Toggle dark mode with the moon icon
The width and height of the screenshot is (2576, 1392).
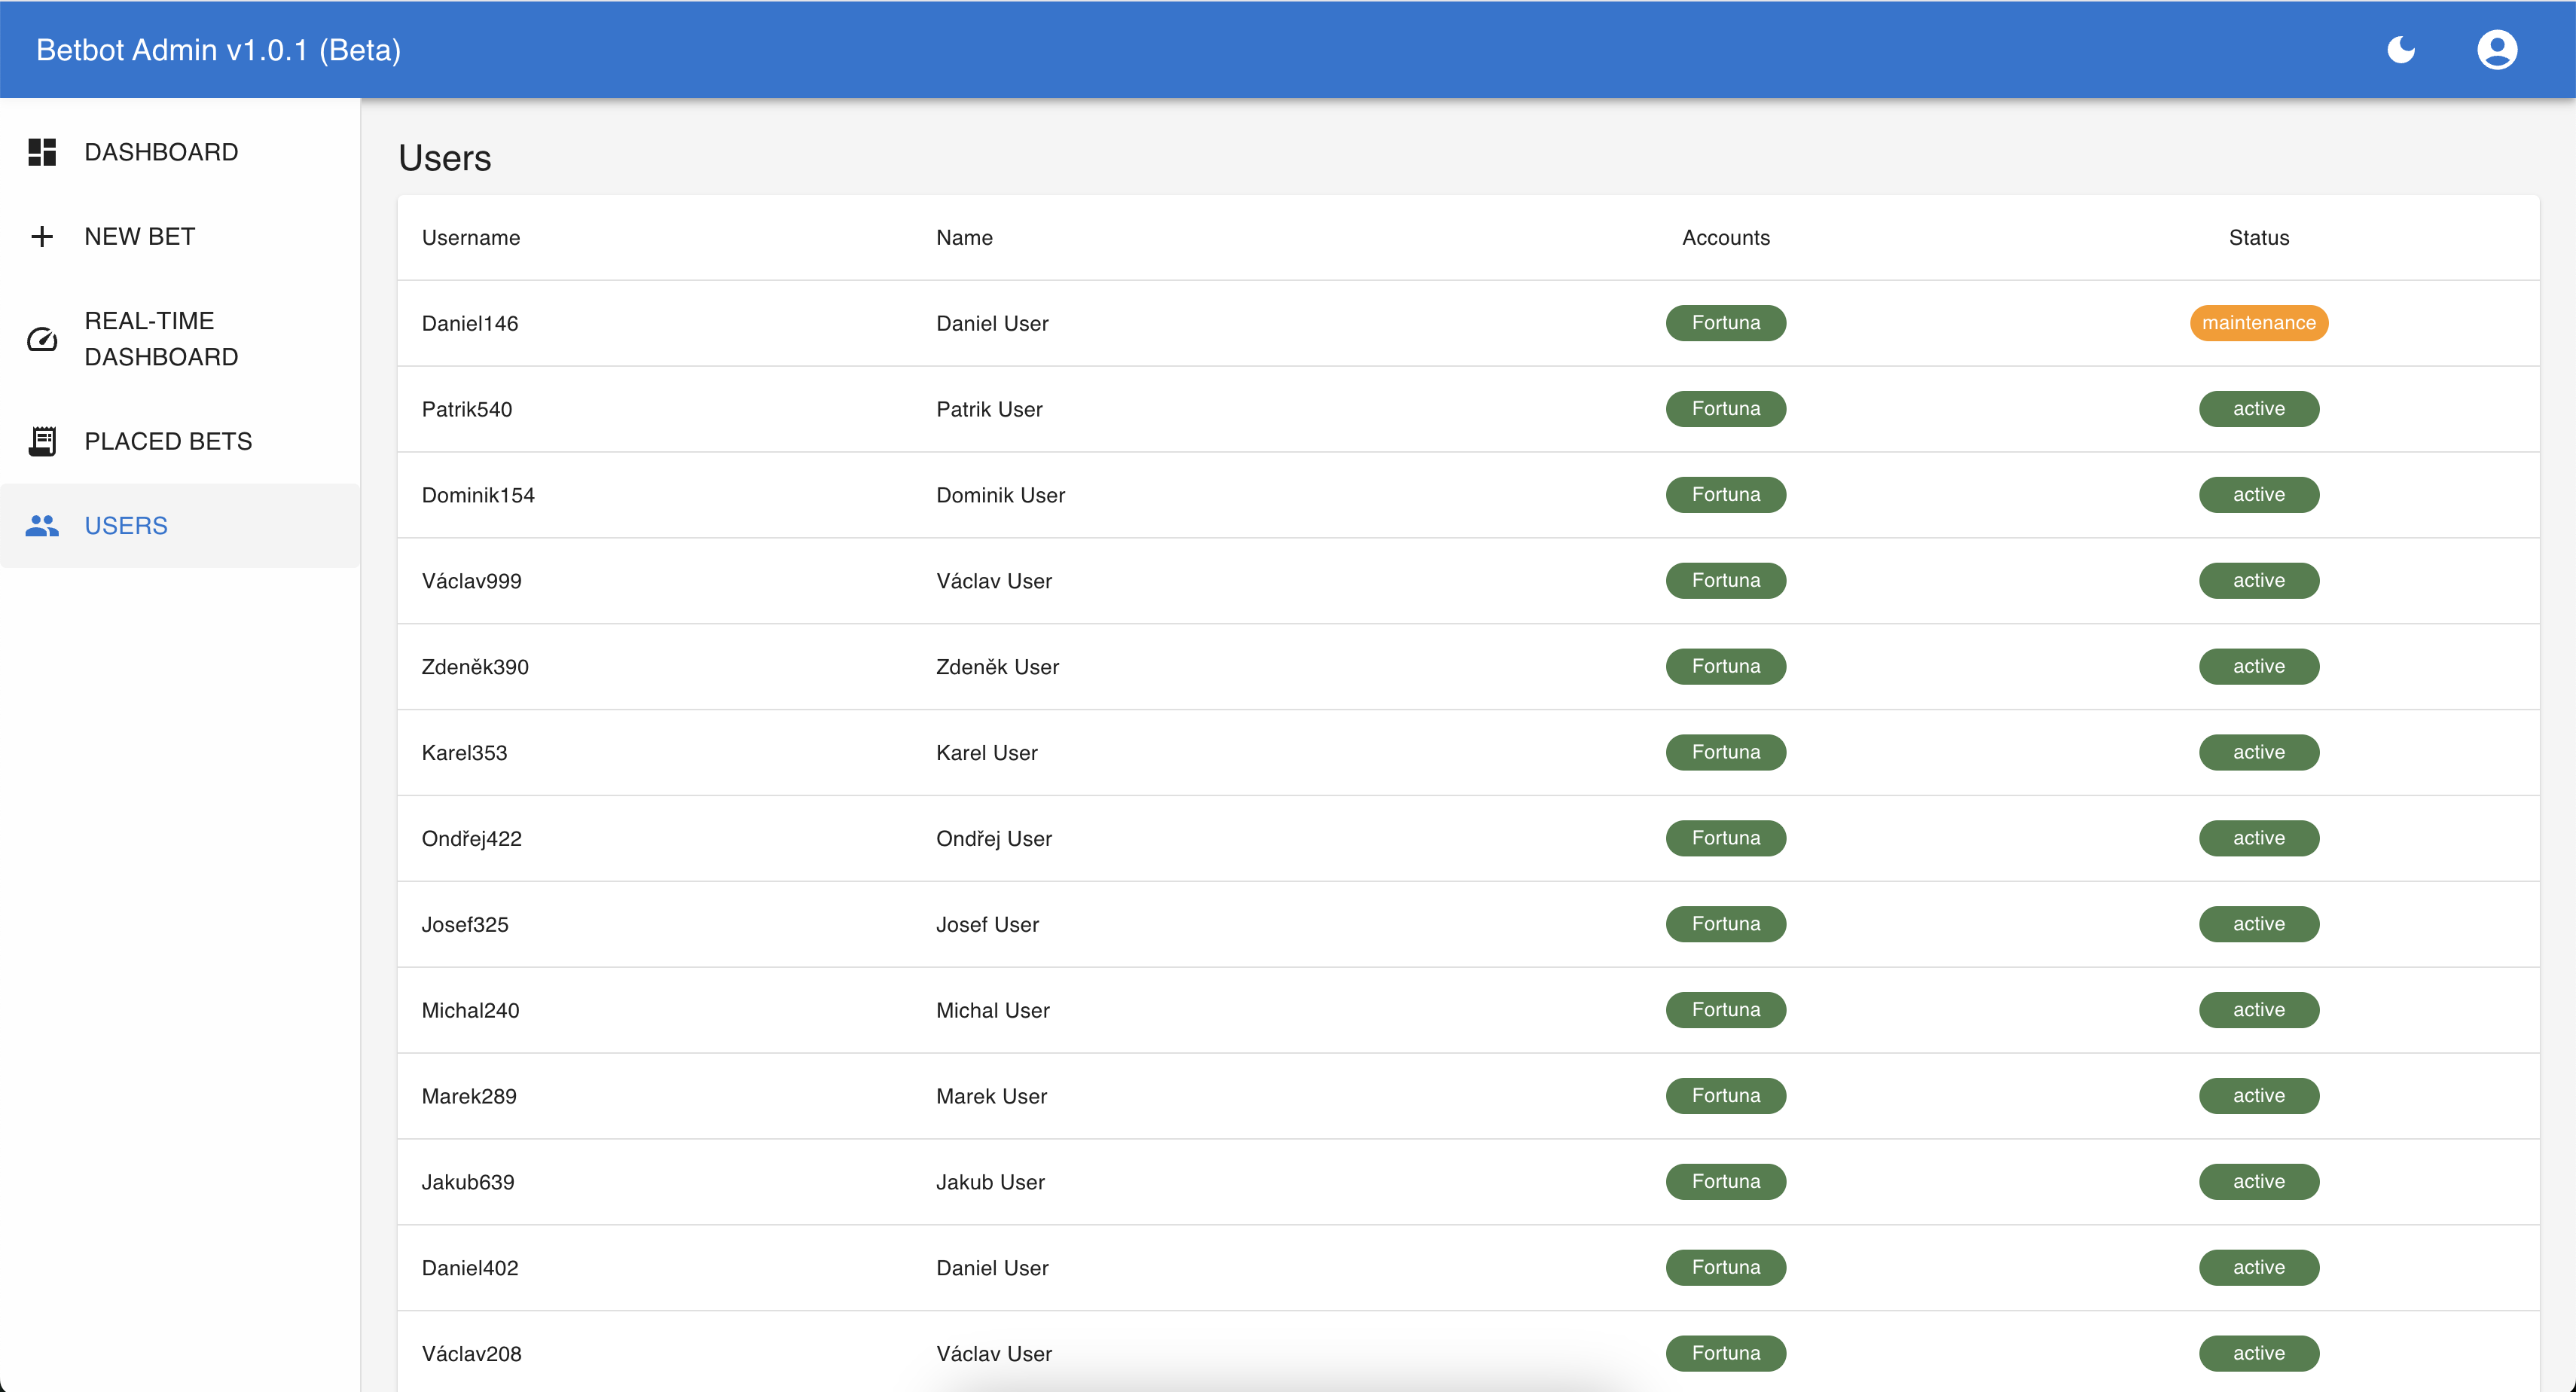(2402, 49)
